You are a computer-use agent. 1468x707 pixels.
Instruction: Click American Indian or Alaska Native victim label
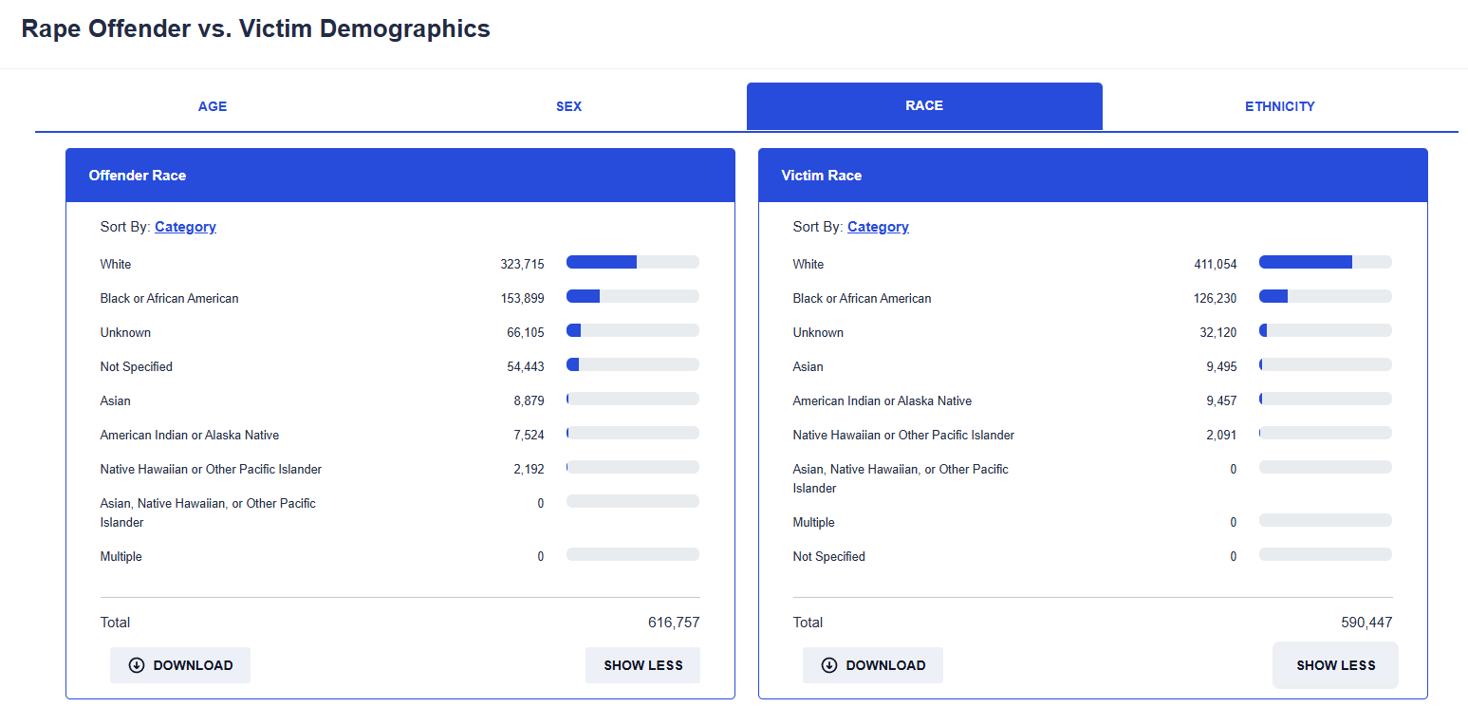883,400
